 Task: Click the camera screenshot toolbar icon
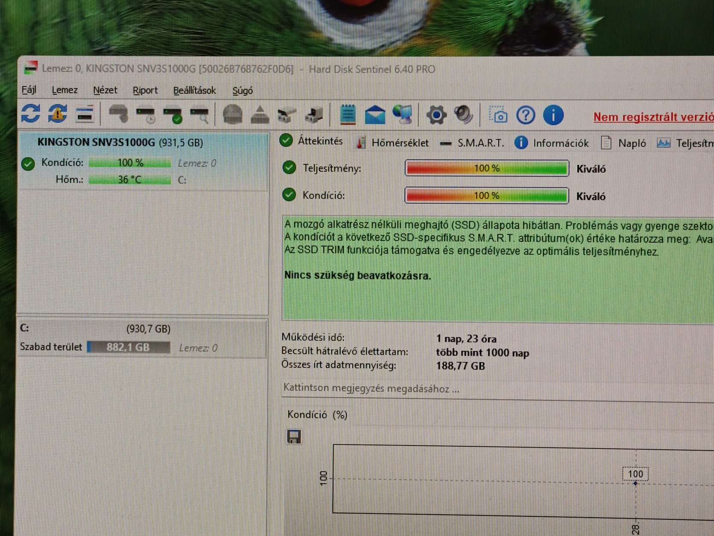pos(498,115)
